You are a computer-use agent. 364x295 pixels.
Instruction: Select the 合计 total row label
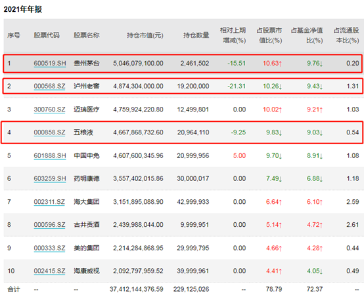point(13,289)
